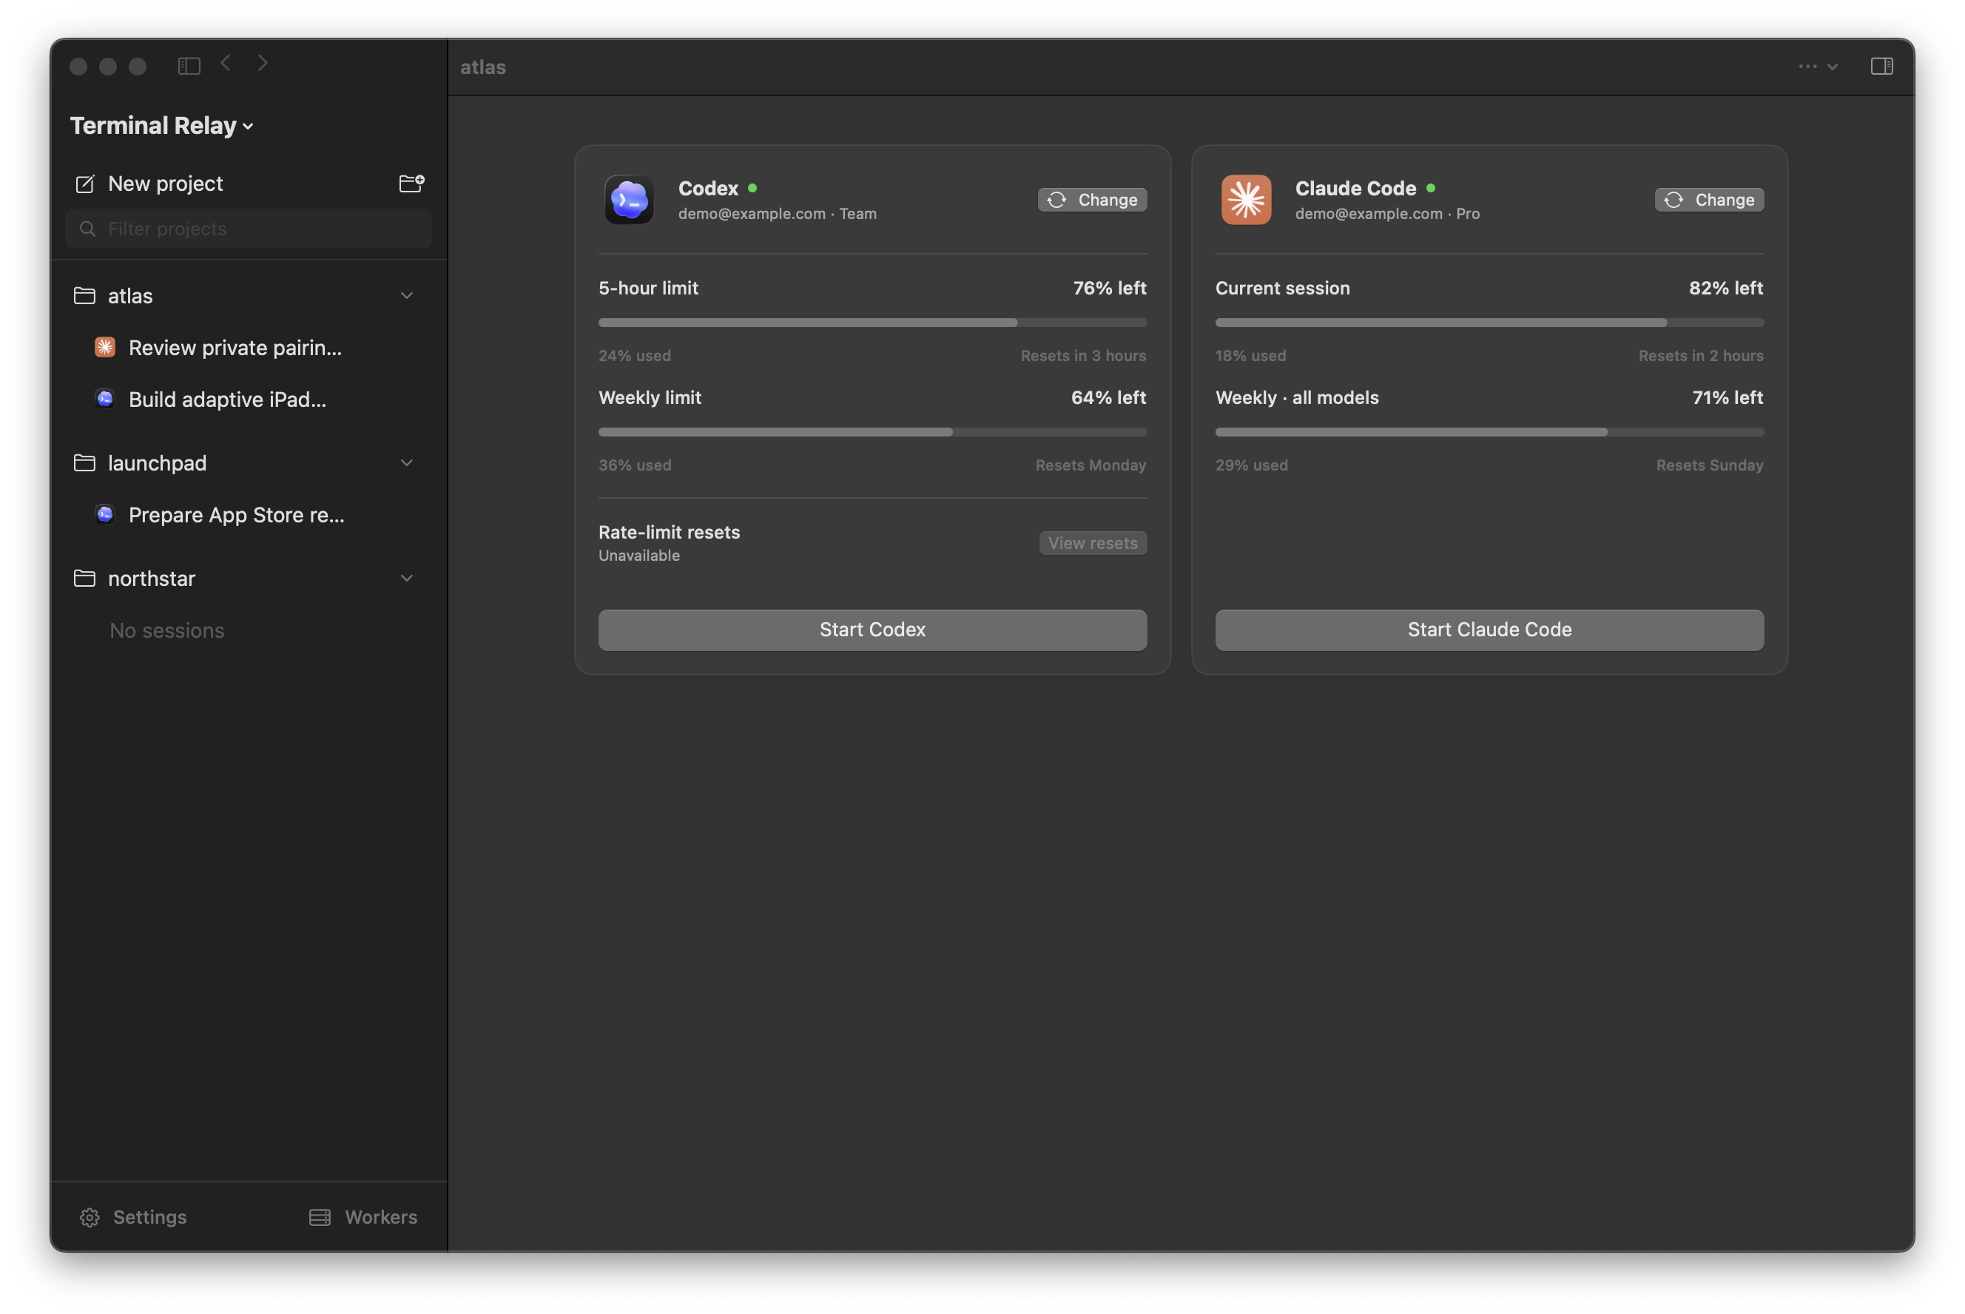This screenshot has height=1314, width=1965.
Task: Start Codex session
Action: [872, 630]
